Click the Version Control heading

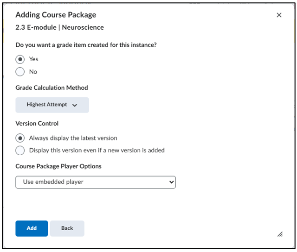click(37, 123)
